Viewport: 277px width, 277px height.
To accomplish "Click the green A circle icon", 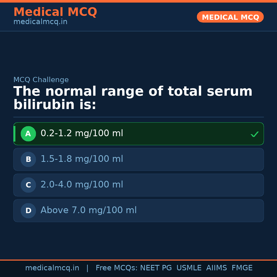I will (x=28, y=134).
